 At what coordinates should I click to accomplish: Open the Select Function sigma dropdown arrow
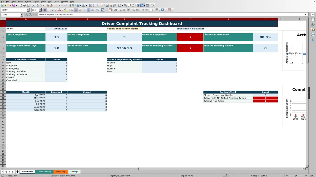(33, 15)
